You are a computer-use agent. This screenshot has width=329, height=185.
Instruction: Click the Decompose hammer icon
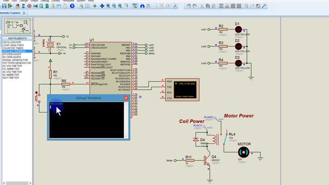[x=264, y=6]
